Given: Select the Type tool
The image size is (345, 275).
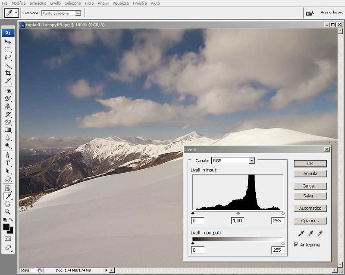Looking at the screenshot, I should coord(8,163).
